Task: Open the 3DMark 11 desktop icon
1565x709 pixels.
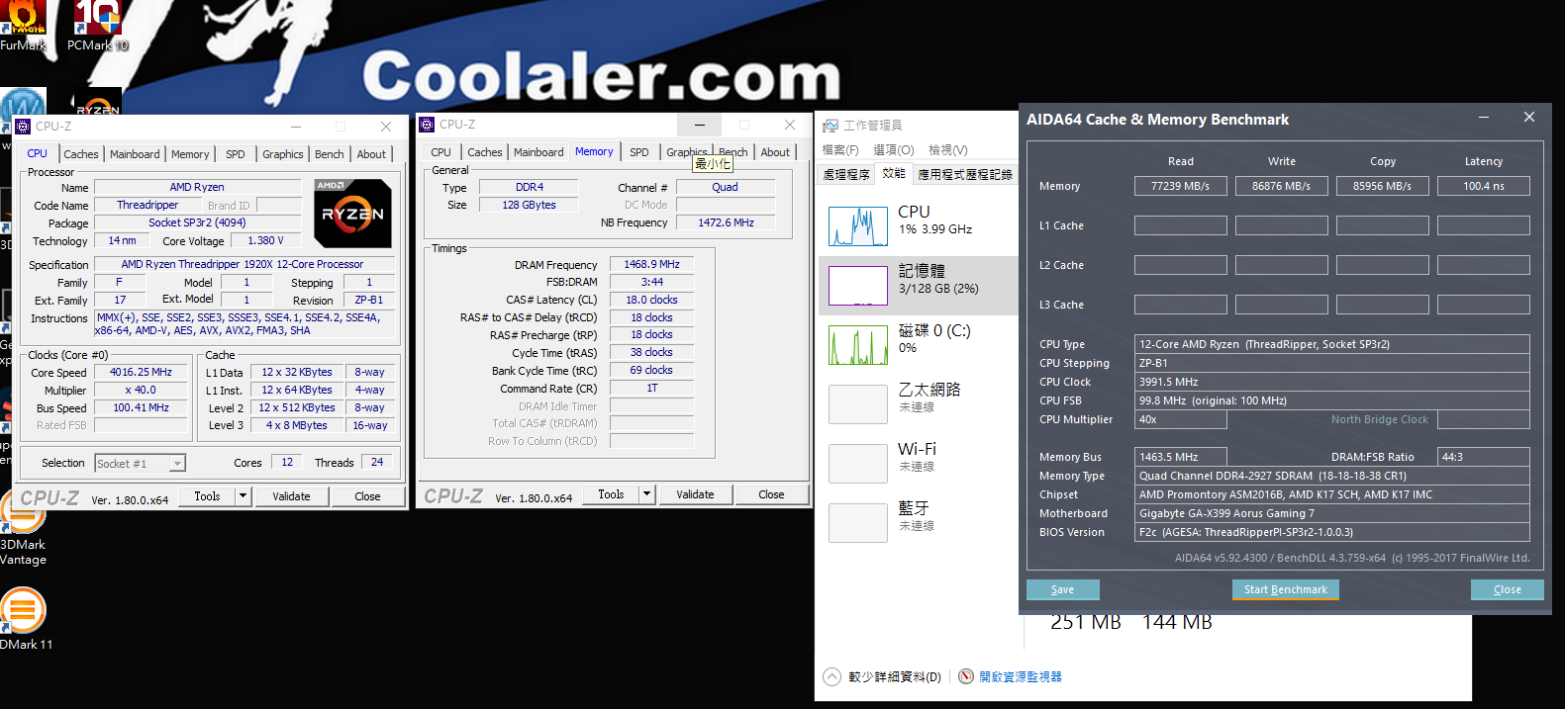Action: click(x=23, y=610)
